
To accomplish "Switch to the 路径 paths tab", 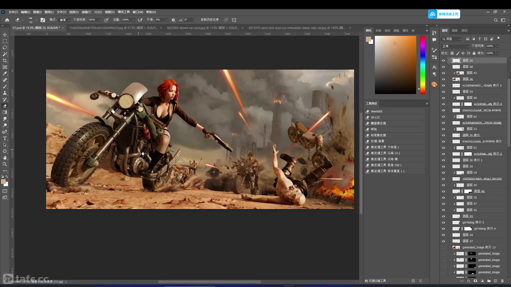I will coord(464,31).
